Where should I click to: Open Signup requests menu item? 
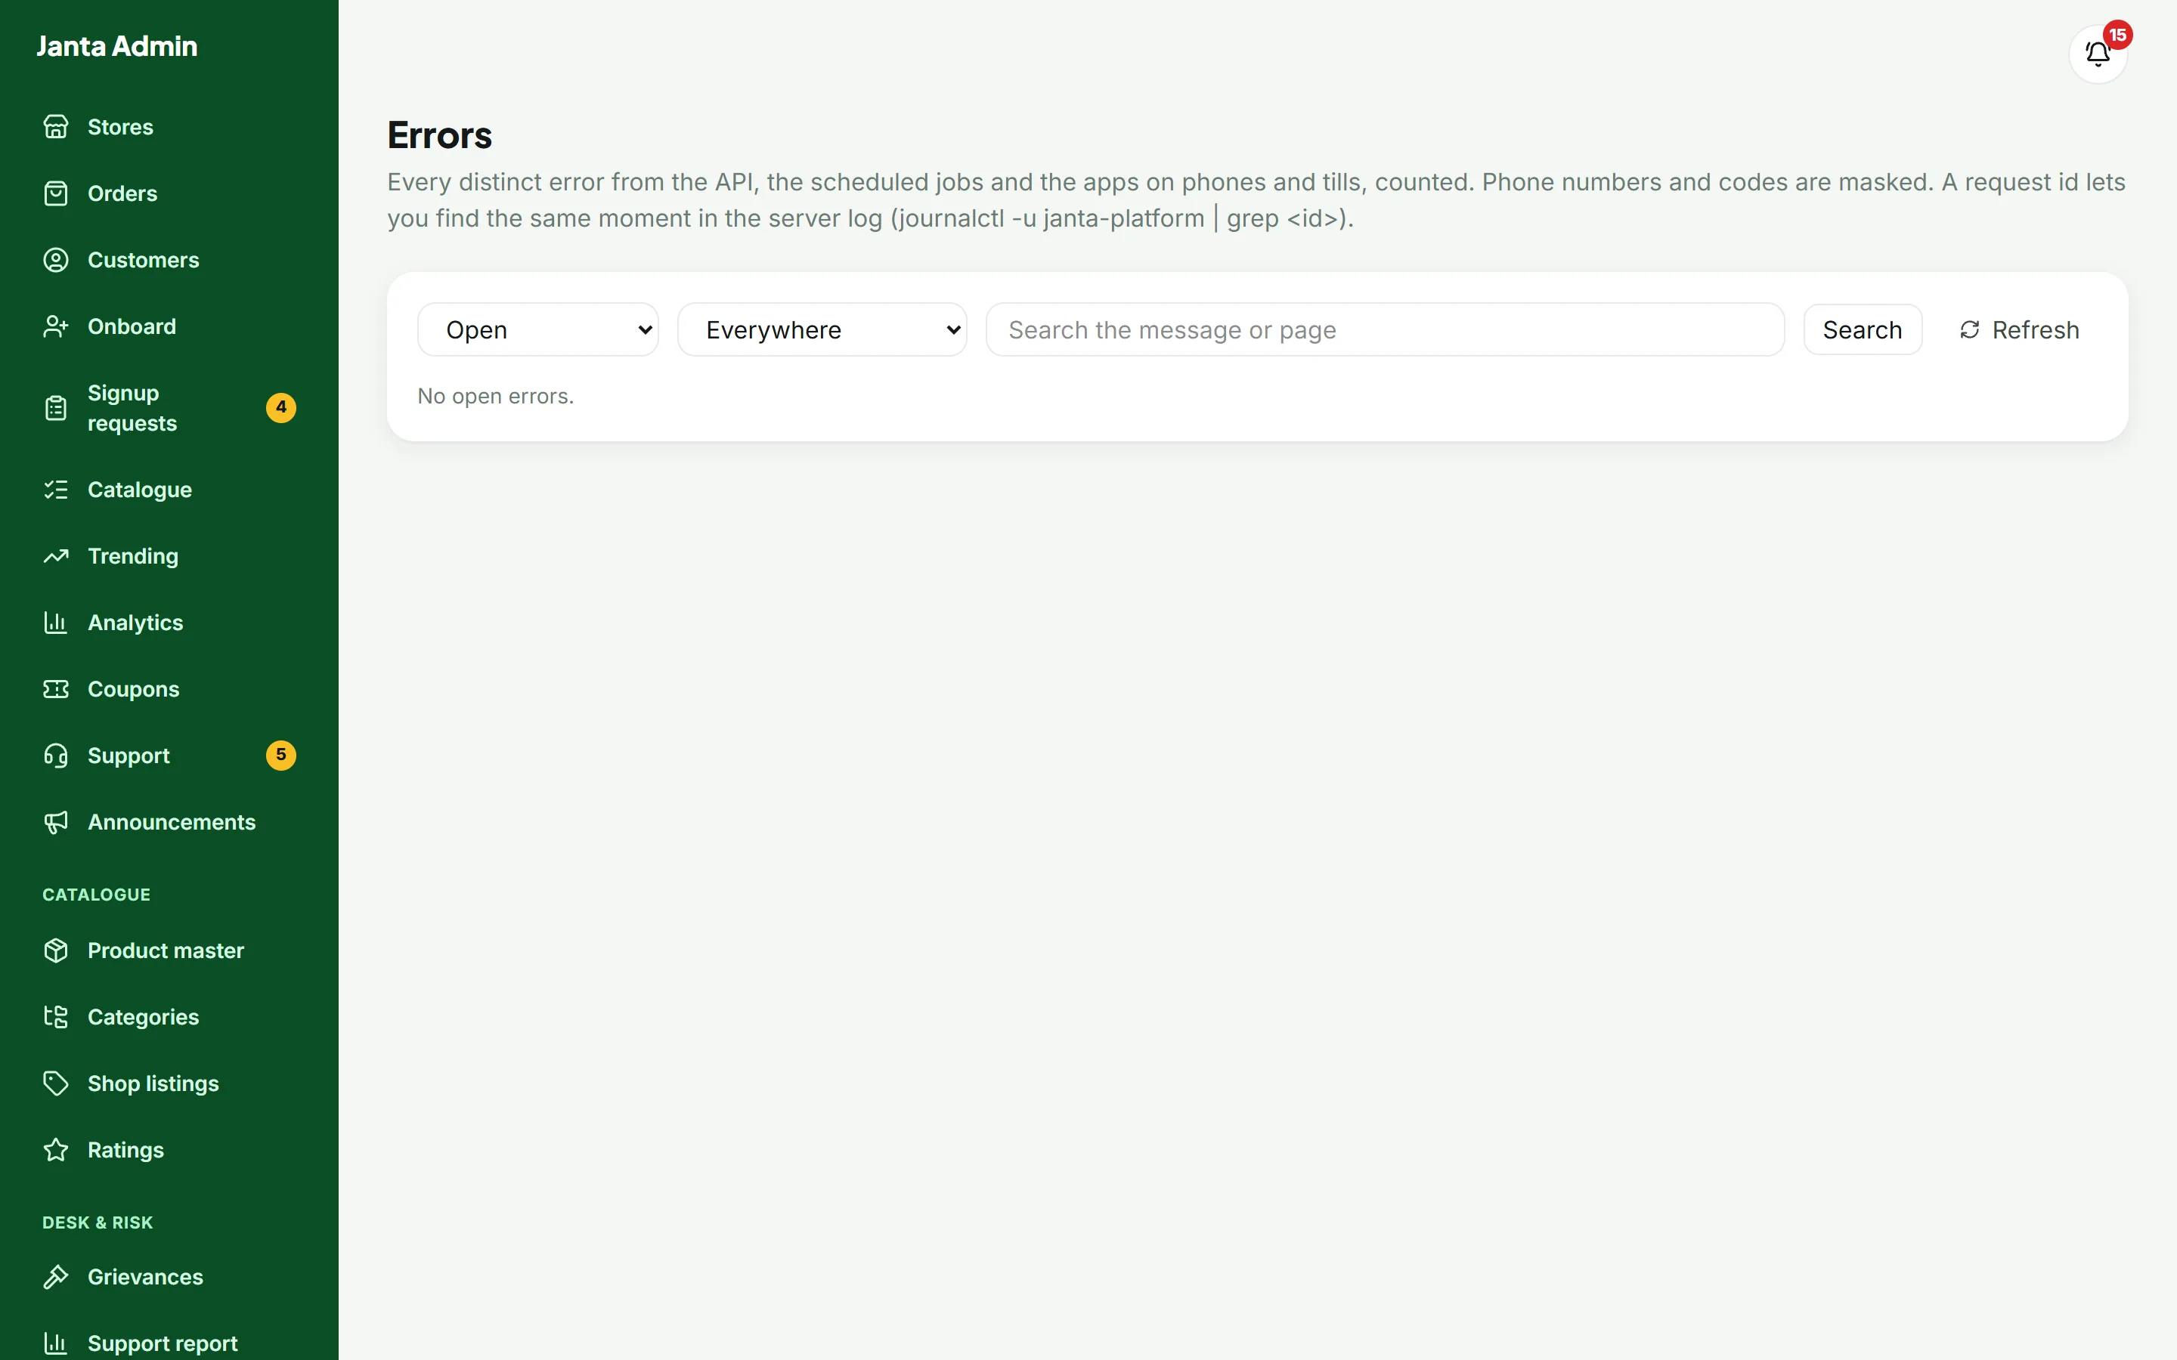[169, 408]
